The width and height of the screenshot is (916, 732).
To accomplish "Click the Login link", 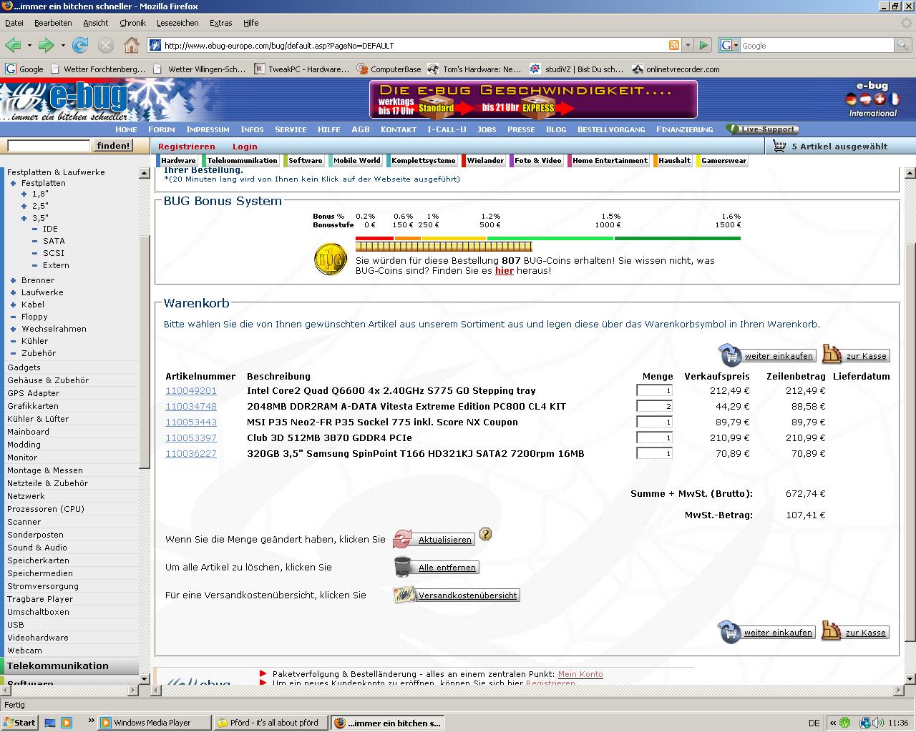I will pos(245,147).
